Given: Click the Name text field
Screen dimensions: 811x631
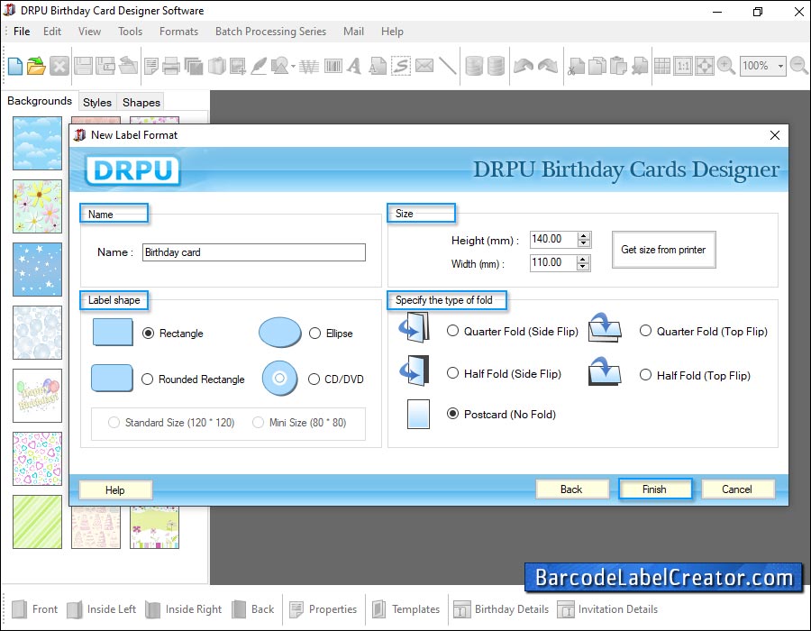Looking at the screenshot, I should [254, 252].
